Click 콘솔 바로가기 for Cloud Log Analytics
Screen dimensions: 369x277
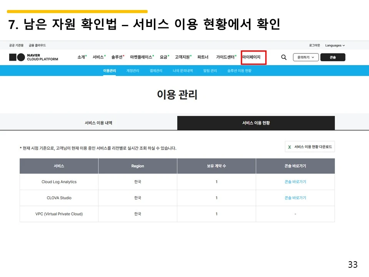(295, 182)
